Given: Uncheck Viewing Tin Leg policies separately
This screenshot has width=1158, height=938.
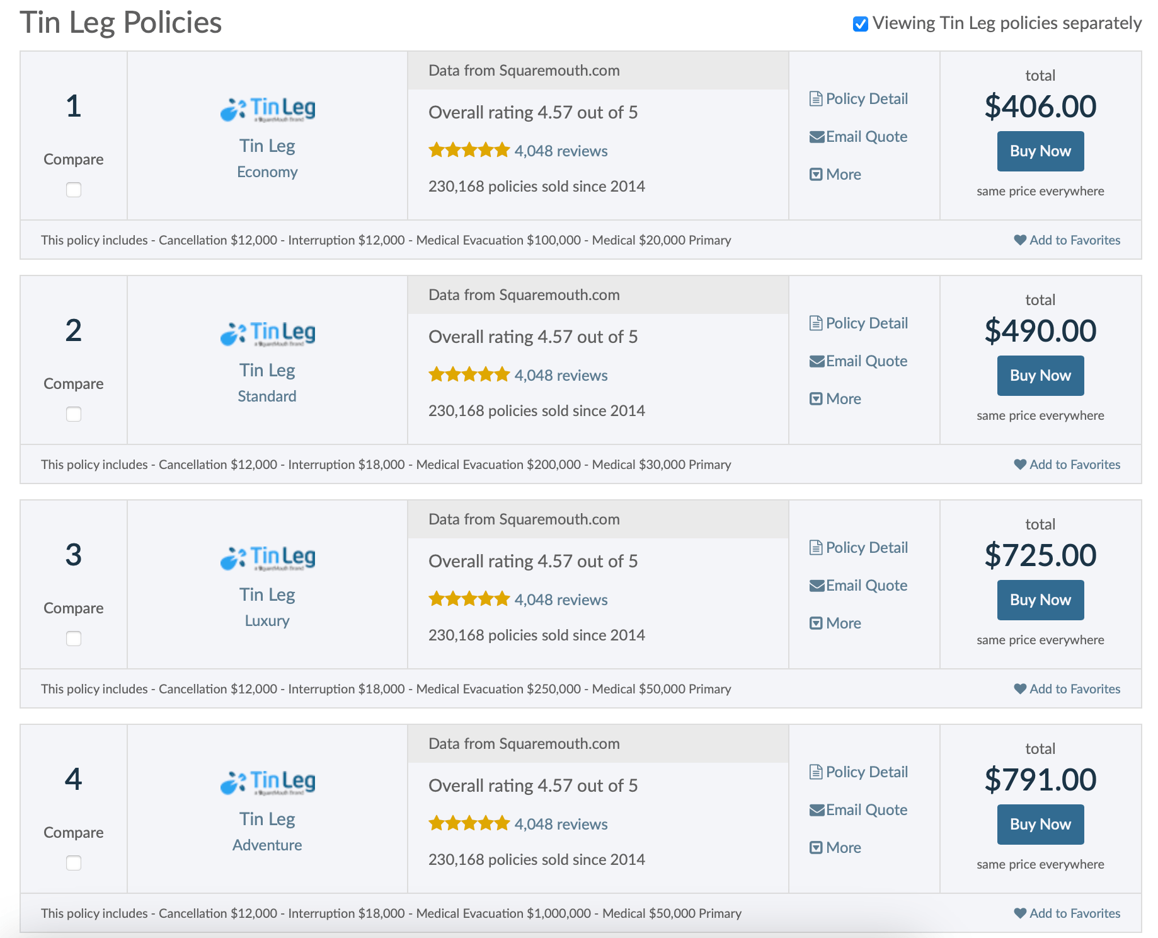Looking at the screenshot, I should pyautogui.click(x=860, y=24).
